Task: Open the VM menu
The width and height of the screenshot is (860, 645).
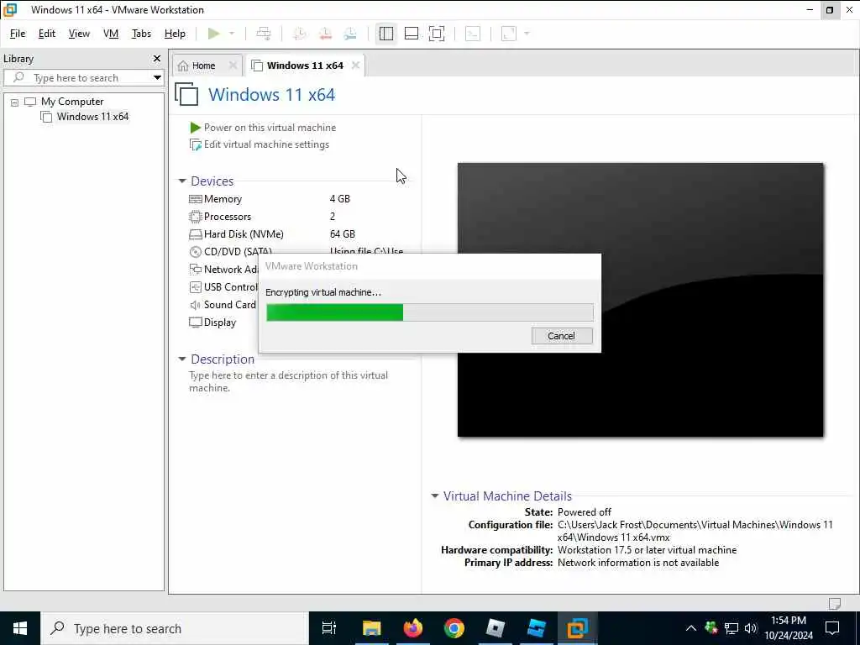Action: pos(111,34)
